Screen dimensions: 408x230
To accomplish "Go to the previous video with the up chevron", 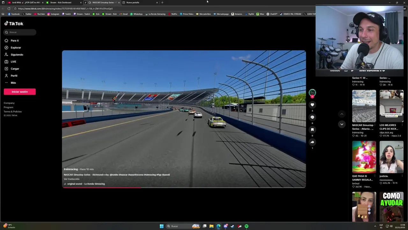I will pos(342,114).
